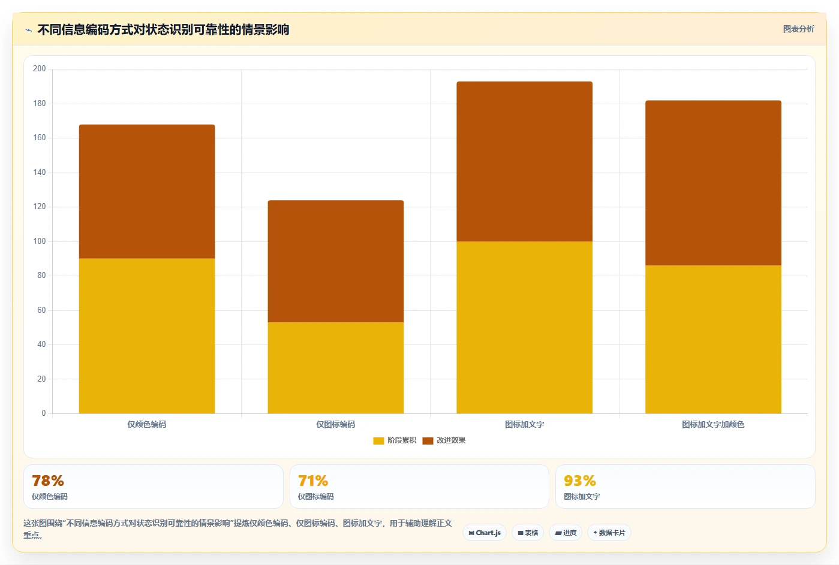Click the y-axis value 100
Image resolution: width=839 pixels, height=565 pixels.
tap(40, 241)
